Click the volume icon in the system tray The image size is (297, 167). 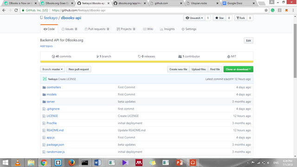pos(269,163)
